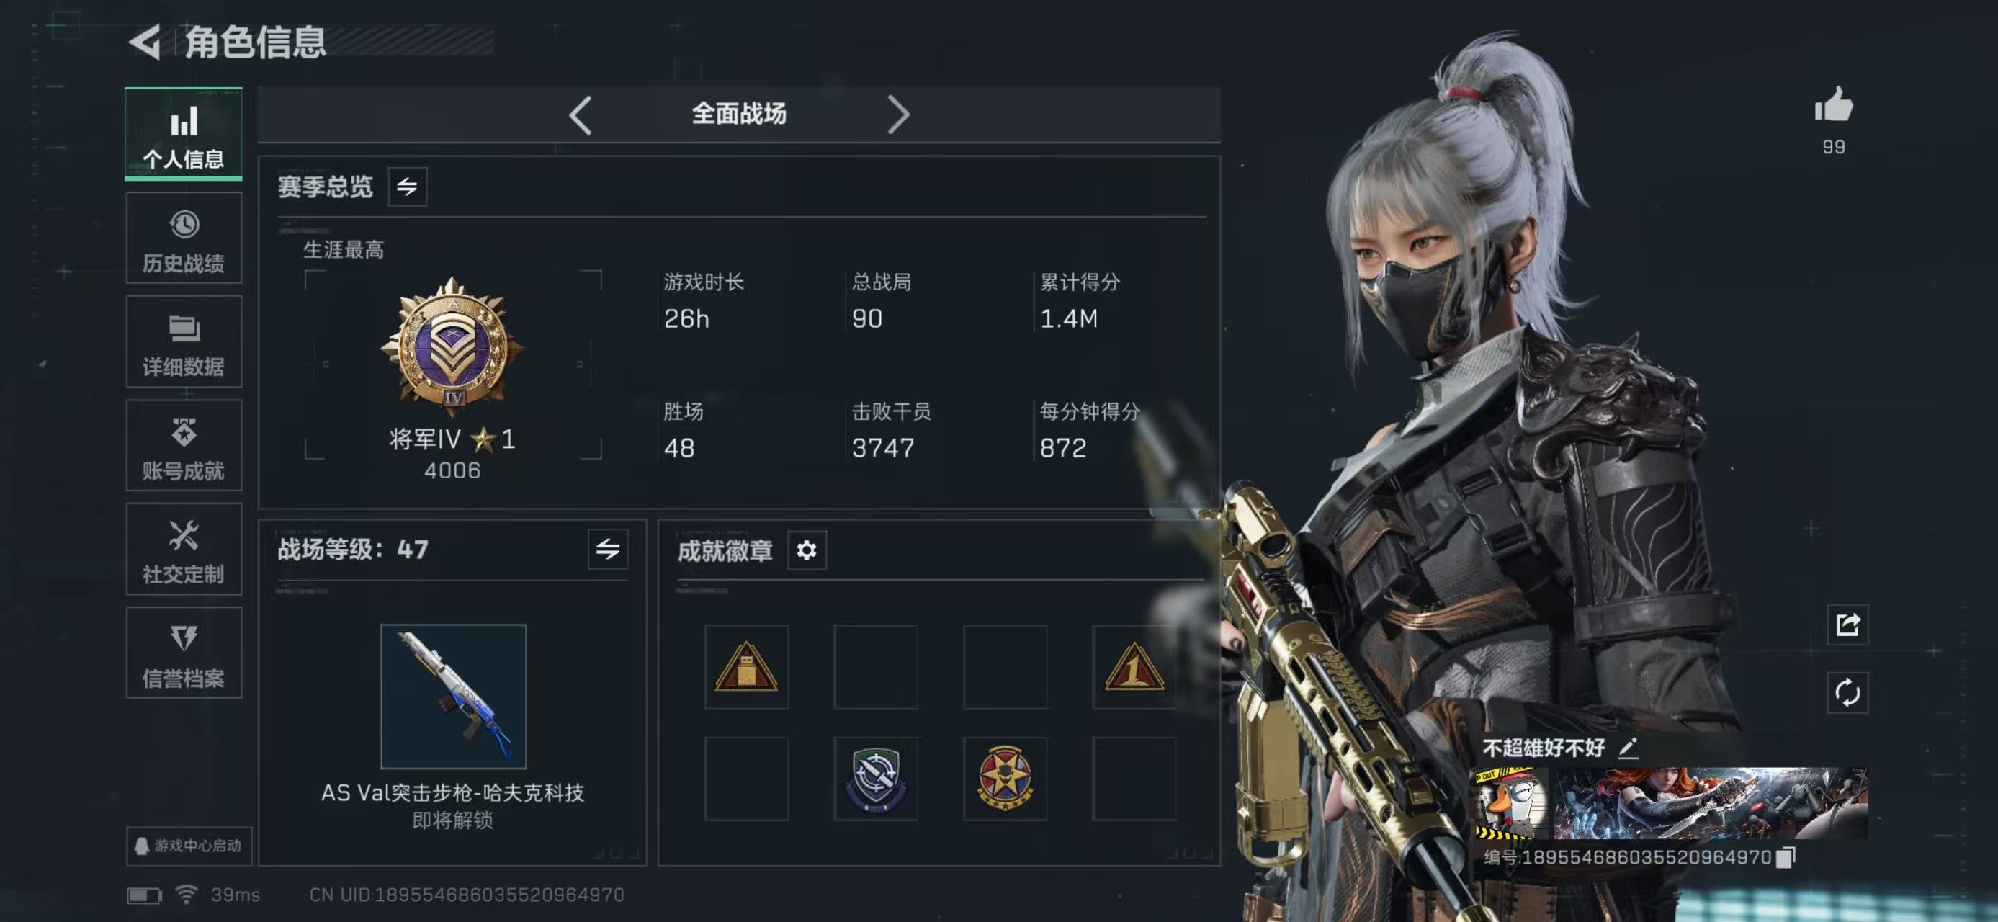Toggle the 赛季总览 swap view button
The image size is (1998, 922).
tap(407, 187)
